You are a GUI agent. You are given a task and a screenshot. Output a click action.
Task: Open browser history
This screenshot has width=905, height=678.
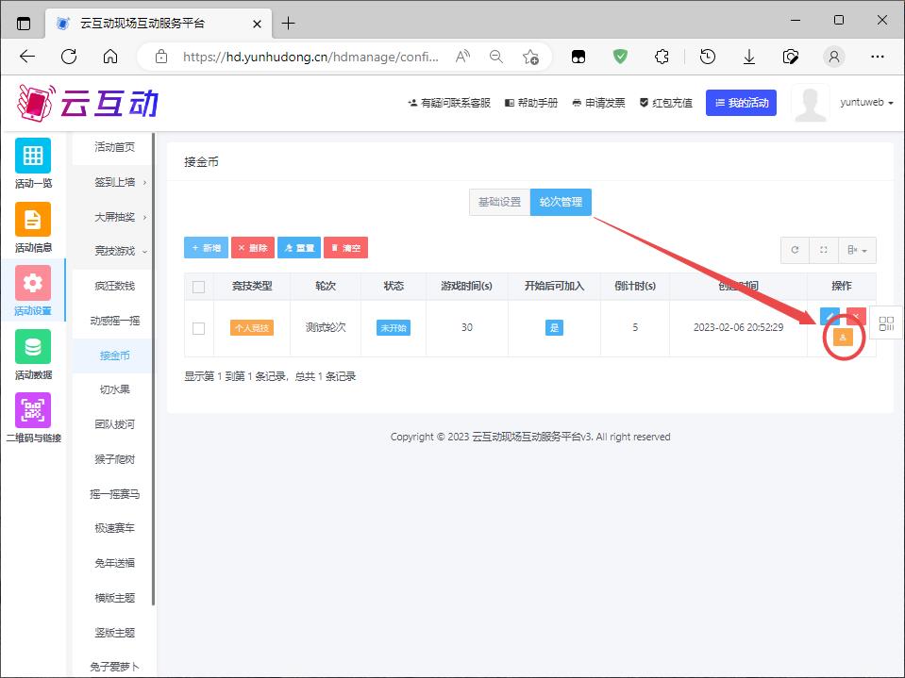click(x=708, y=57)
